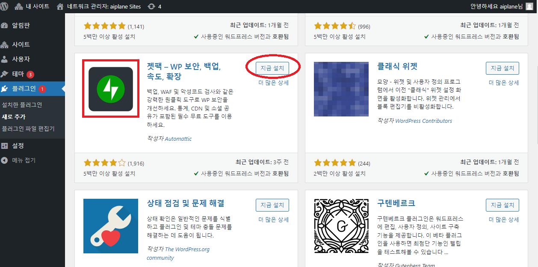Click the 테마 paintbrush icon

[5, 74]
